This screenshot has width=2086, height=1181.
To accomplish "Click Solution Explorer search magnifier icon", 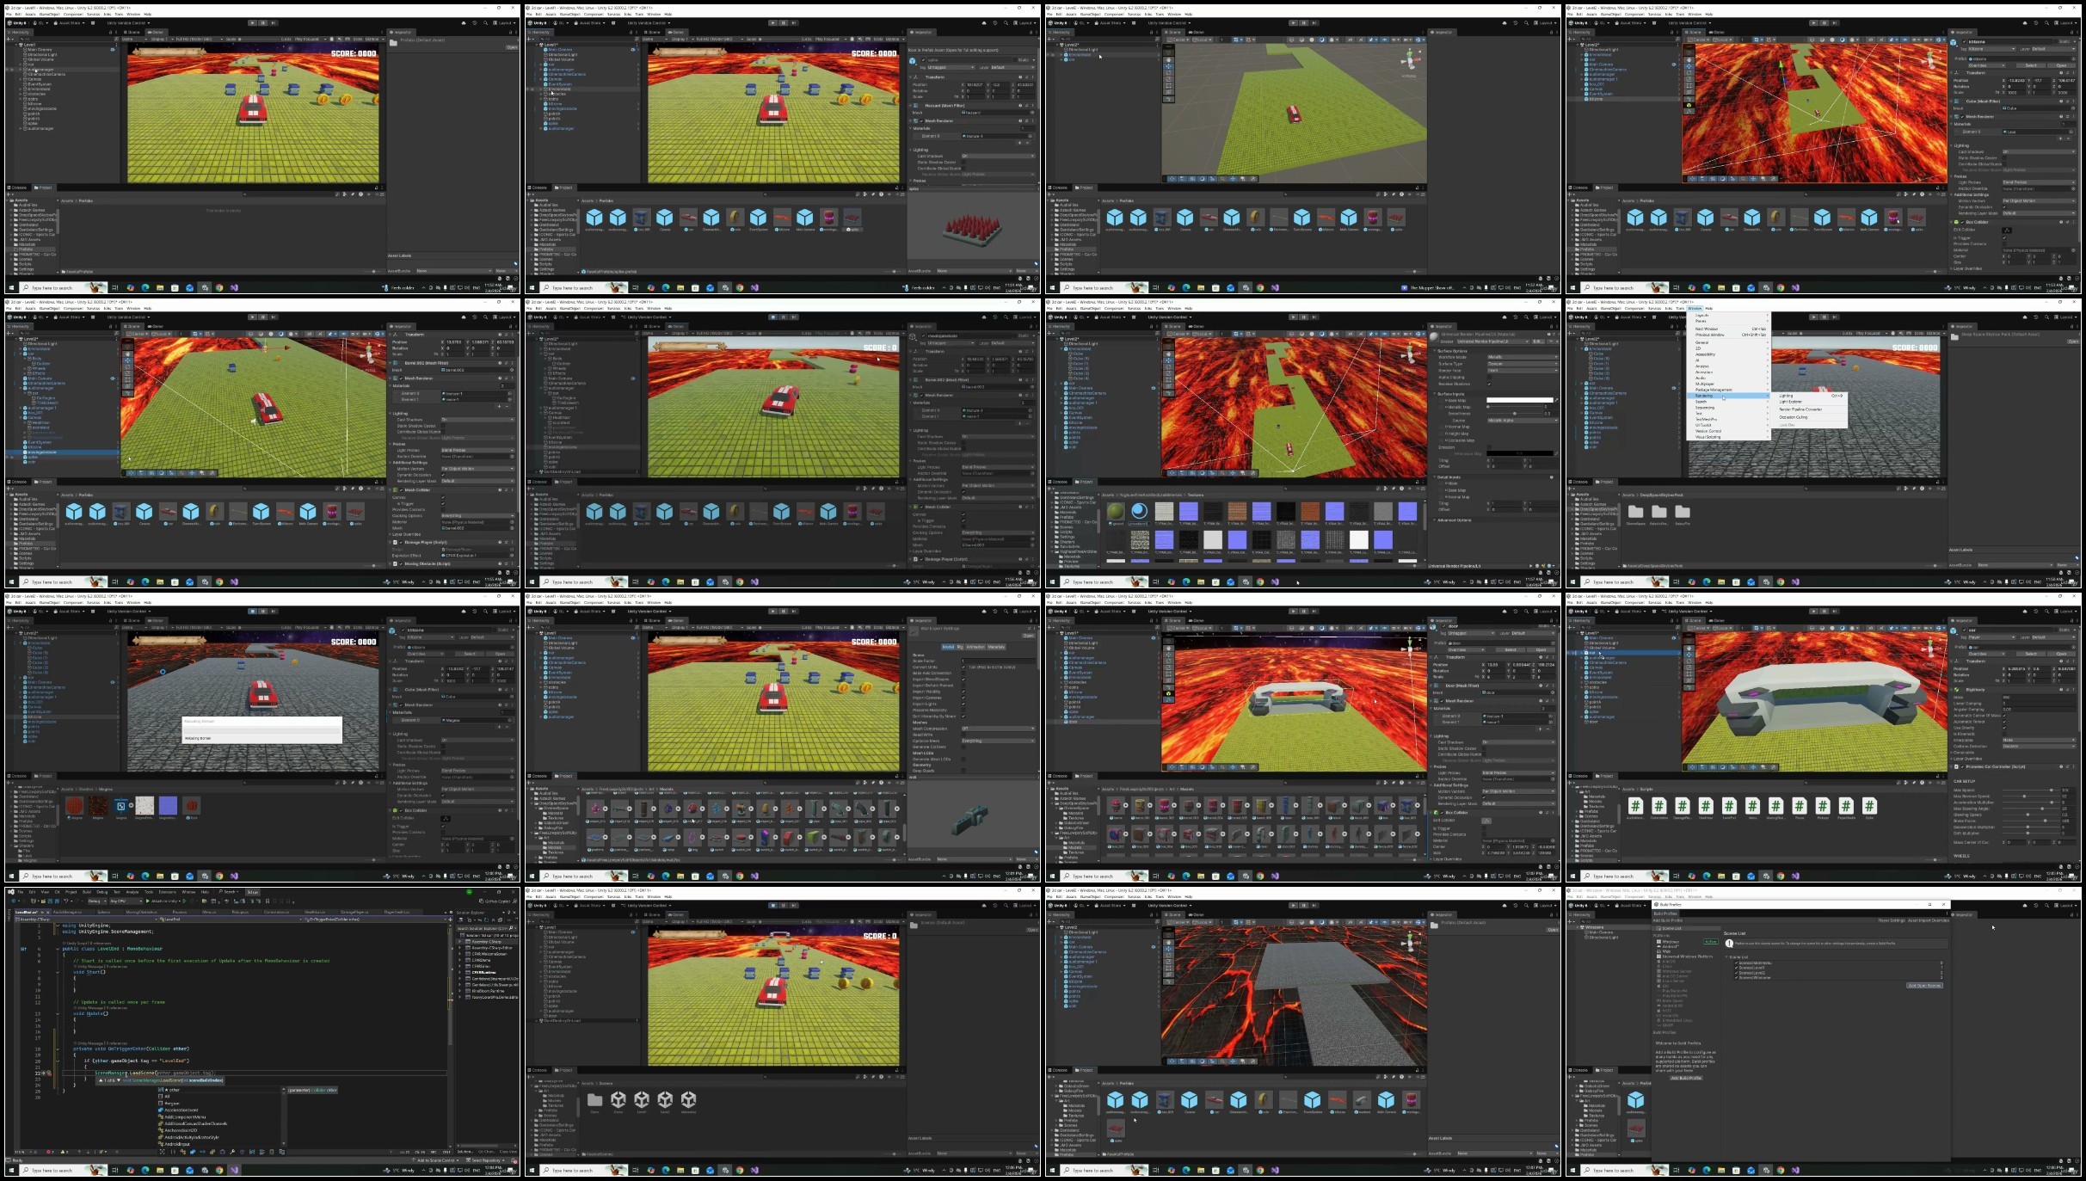I will 510,928.
